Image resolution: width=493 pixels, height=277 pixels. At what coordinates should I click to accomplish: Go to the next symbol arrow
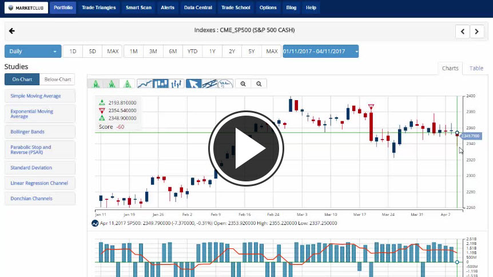pyautogui.click(x=477, y=31)
